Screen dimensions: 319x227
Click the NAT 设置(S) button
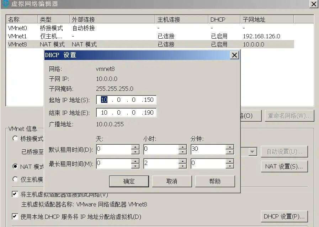284,166
